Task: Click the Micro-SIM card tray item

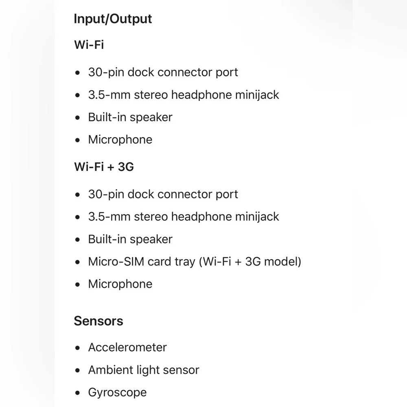Action: pyautogui.click(x=195, y=262)
